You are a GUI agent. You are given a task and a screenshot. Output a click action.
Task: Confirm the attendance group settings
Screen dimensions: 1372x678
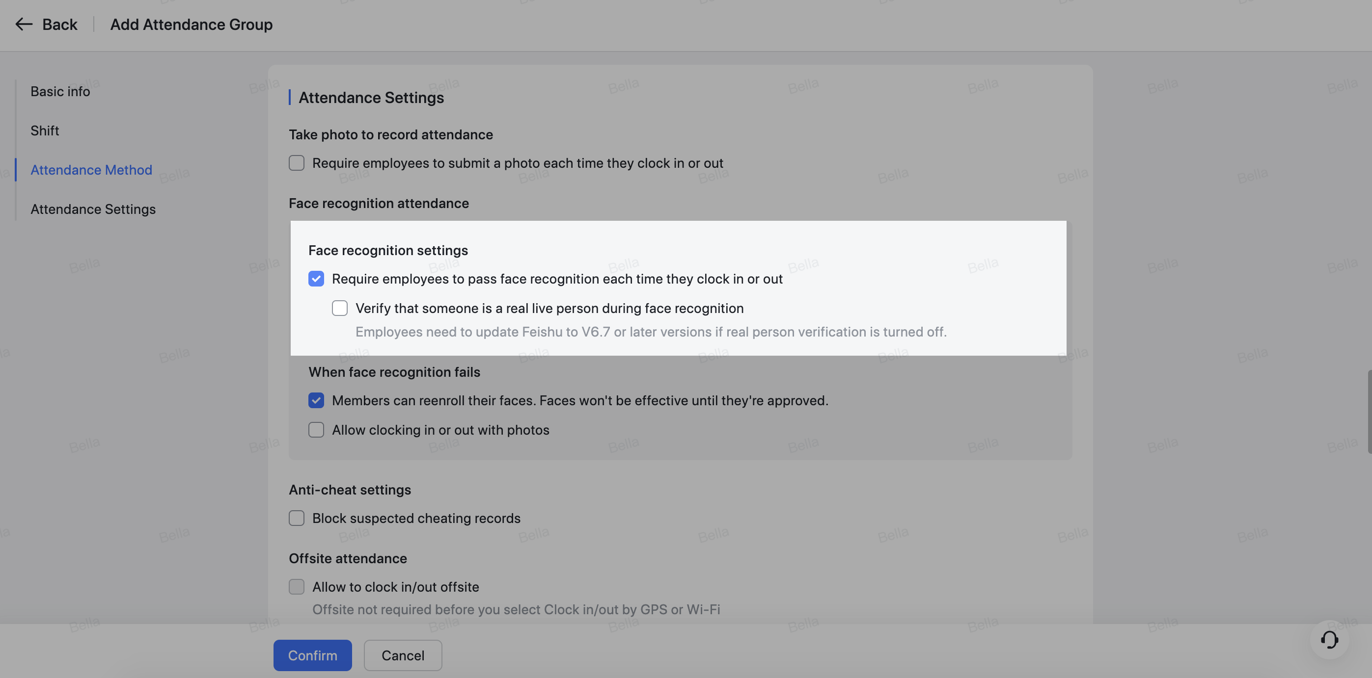[312, 655]
